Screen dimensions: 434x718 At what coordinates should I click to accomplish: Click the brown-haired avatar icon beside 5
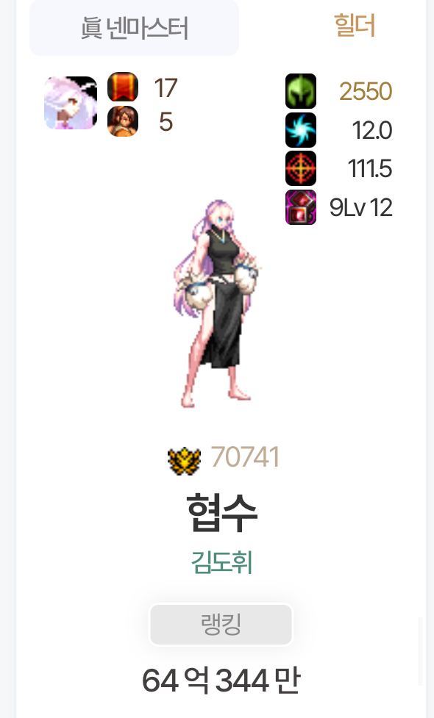123,121
